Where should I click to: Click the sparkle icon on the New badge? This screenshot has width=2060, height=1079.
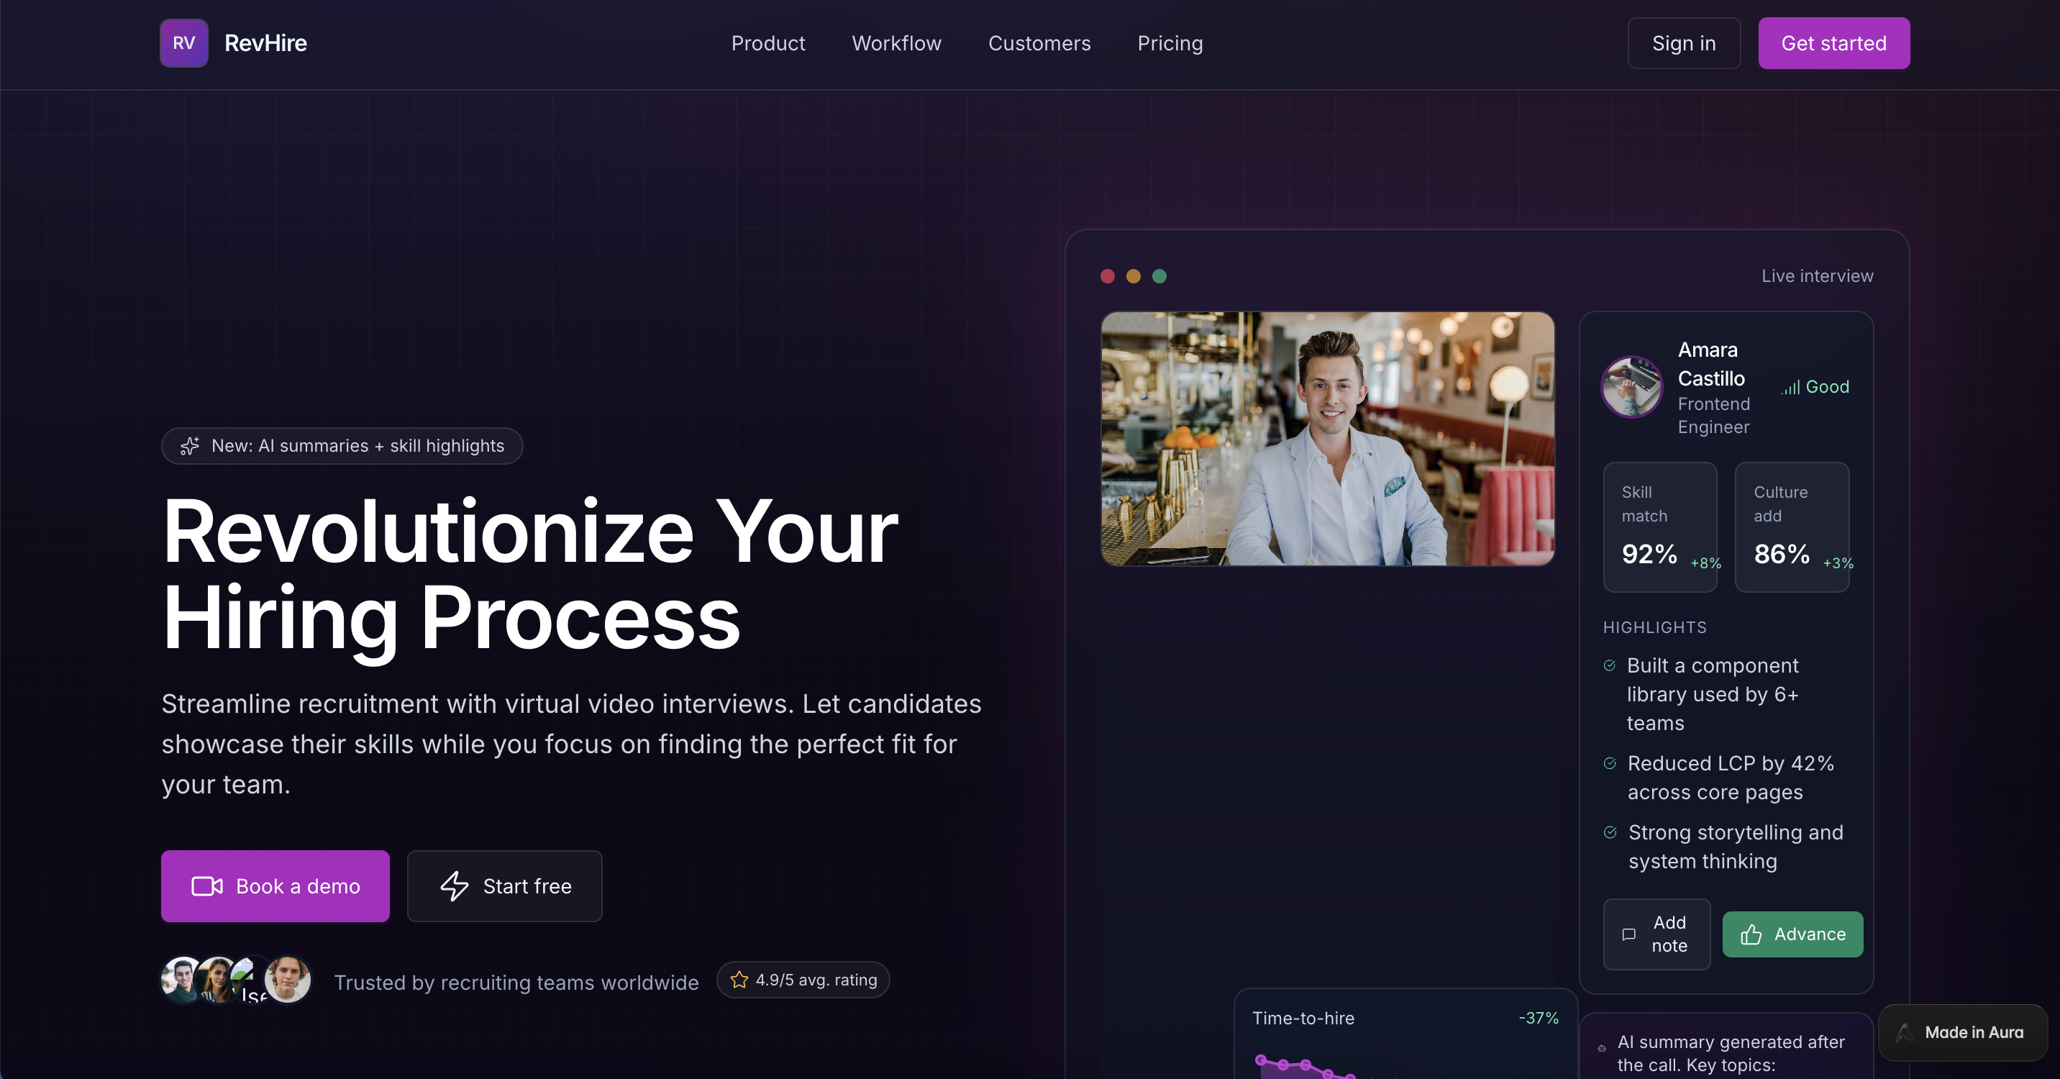[x=189, y=445]
